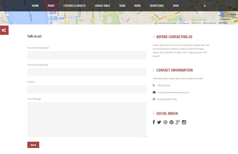Screen dimensions: 238x154
Task: Open the Pinterest social icon
Action: point(171,122)
